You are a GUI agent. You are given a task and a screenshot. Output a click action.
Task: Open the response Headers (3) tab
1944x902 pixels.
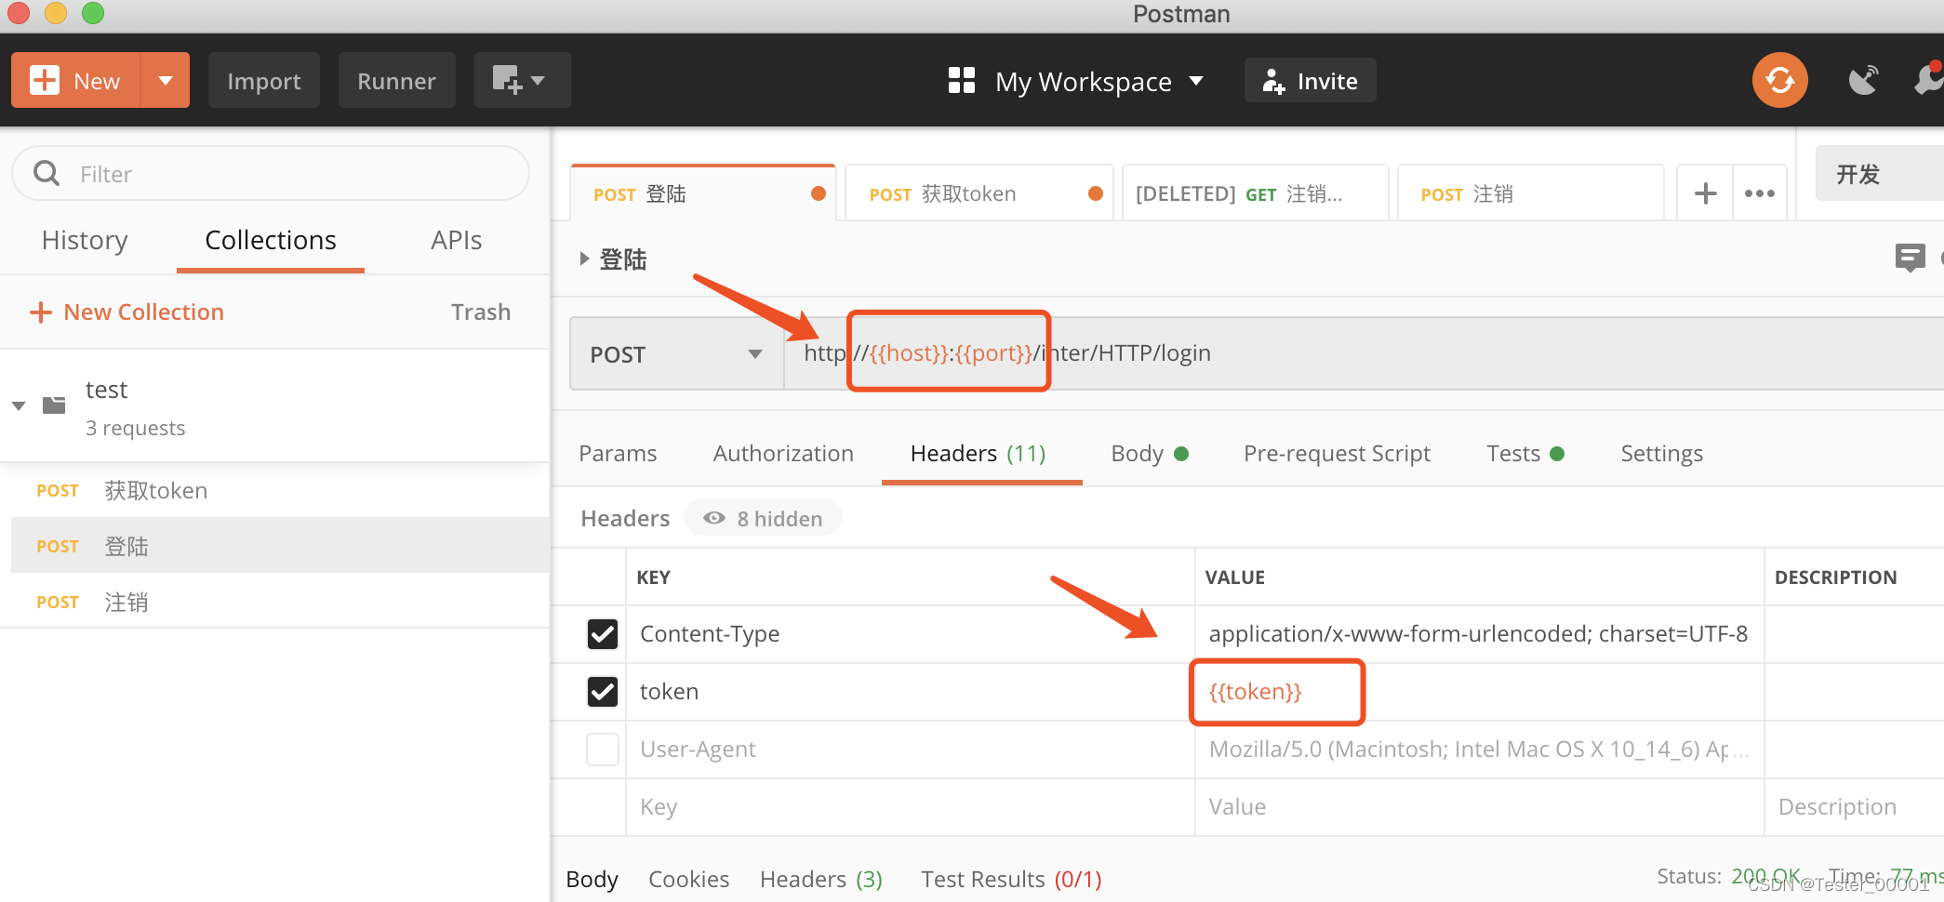point(821,879)
